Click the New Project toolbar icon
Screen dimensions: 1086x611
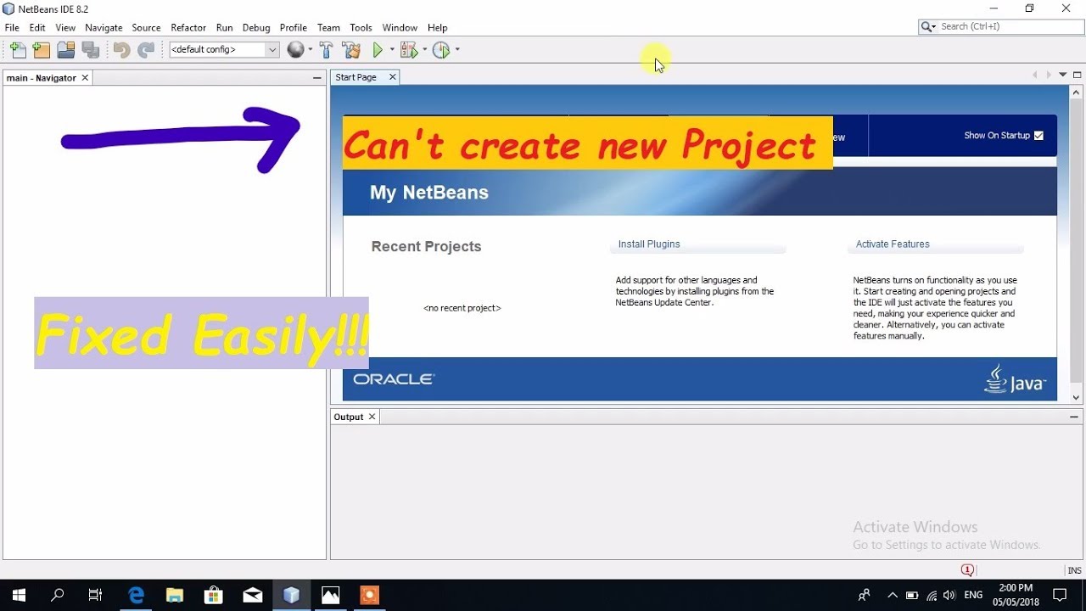click(x=42, y=50)
